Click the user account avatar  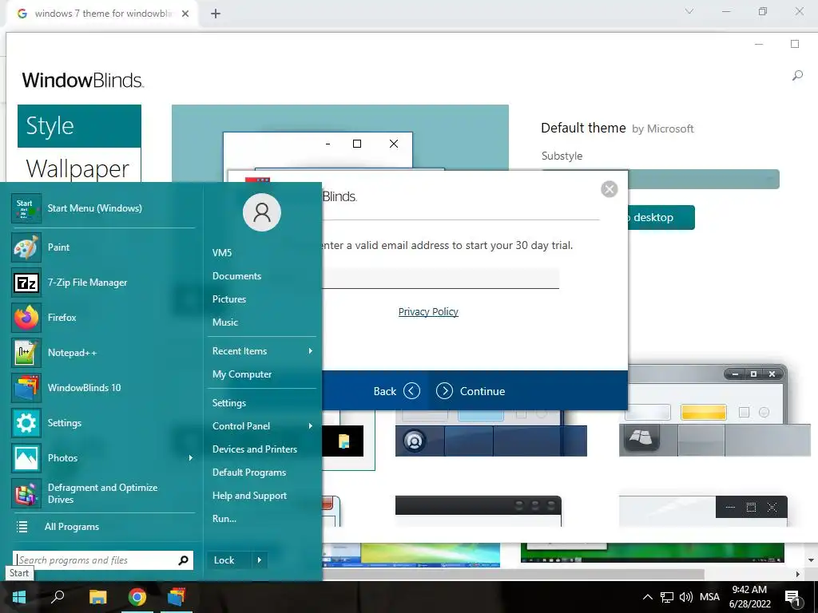(262, 212)
